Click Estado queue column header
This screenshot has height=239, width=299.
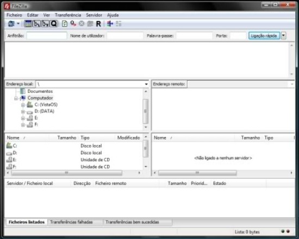[239, 184]
